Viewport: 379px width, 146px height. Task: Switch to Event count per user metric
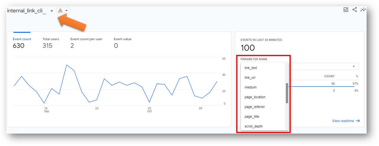[86, 39]
